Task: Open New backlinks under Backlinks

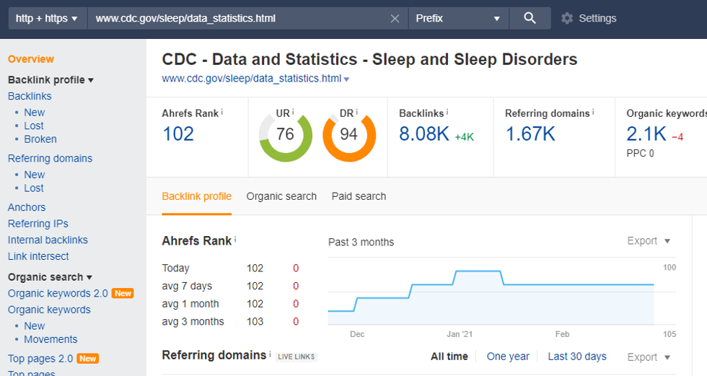Action: [35, 113]
